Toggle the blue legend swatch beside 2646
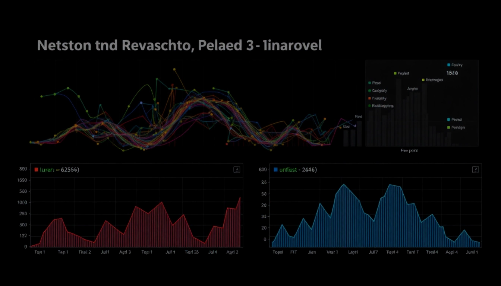Viewport: 501px width, 286px height. (x=275, y=169)
